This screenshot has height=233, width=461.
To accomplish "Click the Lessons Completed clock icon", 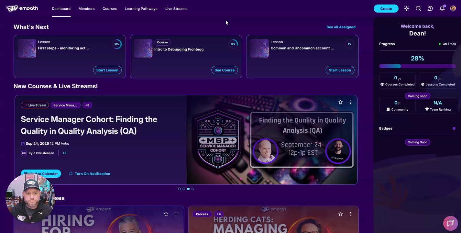I will tap(423, 84).
